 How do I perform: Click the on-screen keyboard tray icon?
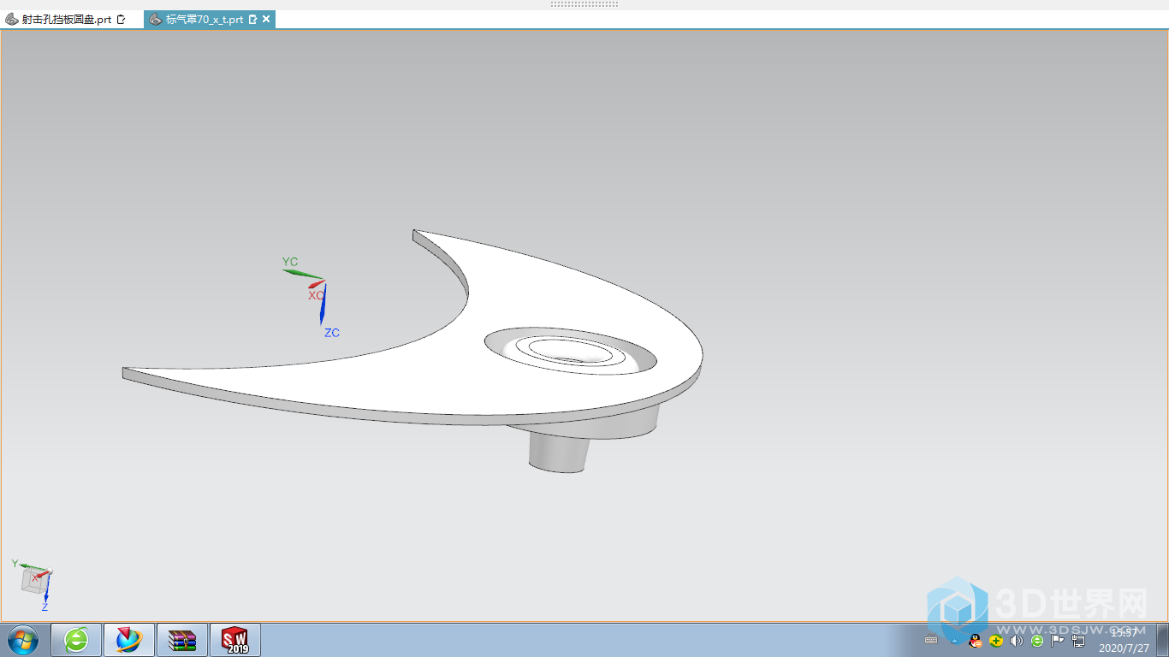click(931, 640)
